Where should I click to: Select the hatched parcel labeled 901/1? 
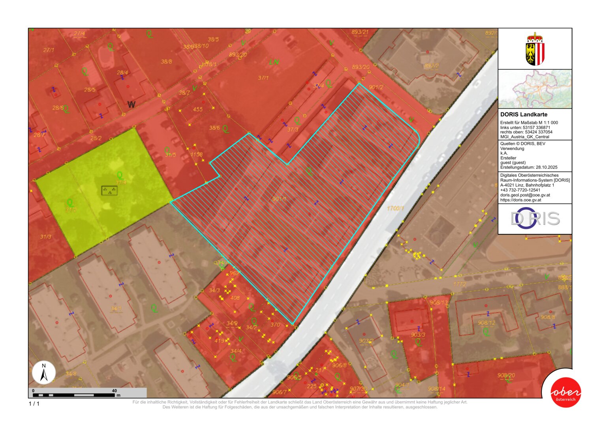279,199
